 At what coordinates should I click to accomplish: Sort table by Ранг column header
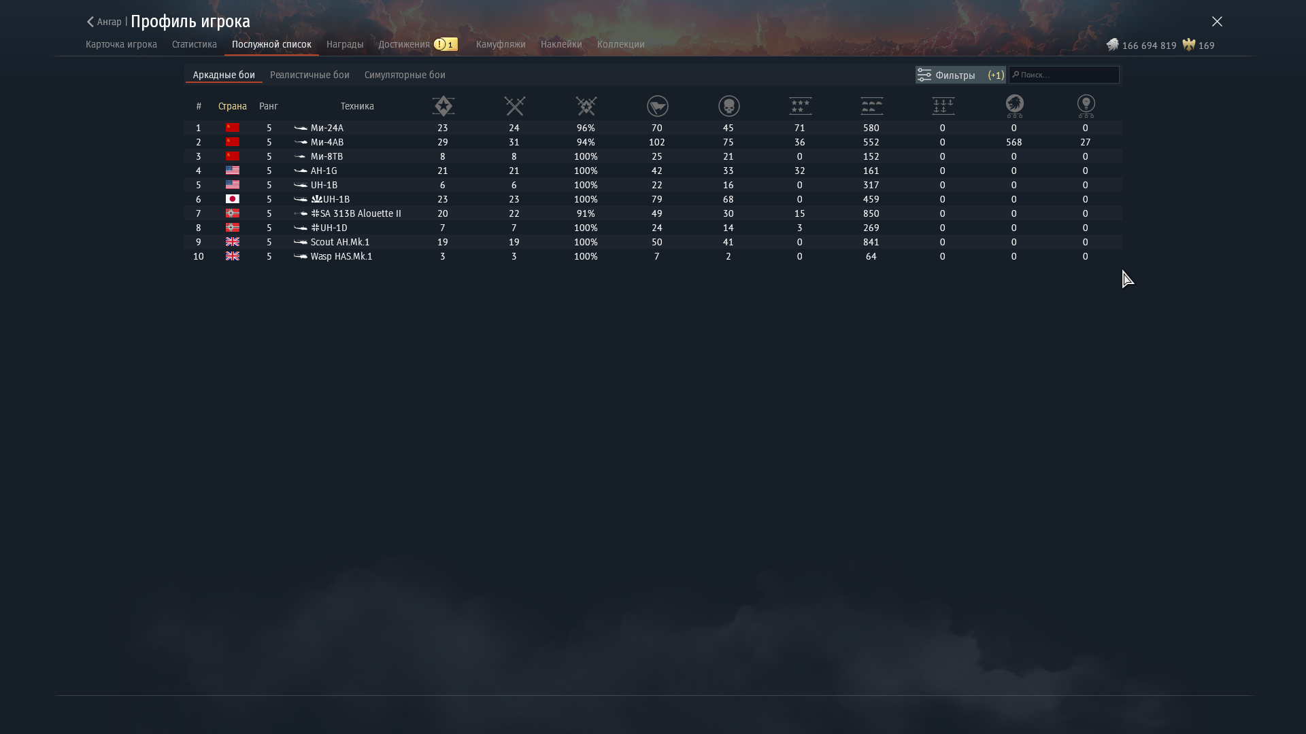[269, 106]
